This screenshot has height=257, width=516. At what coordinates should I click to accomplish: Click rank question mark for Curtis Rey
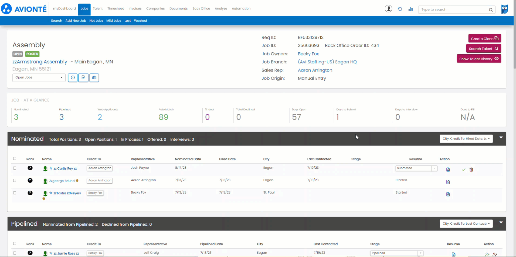point(30,168)
